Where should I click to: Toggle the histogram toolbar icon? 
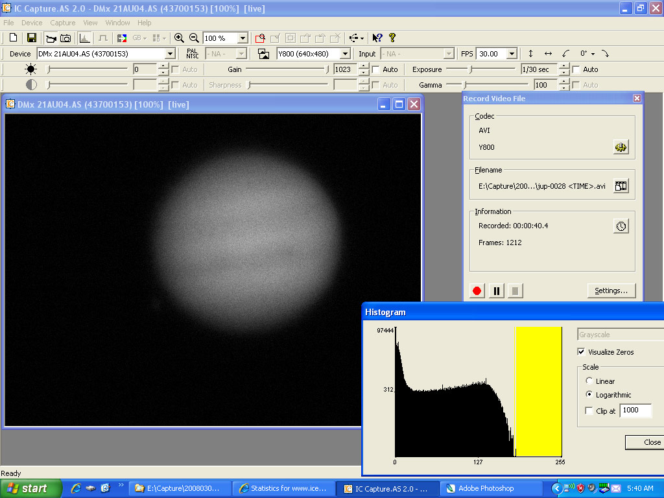(85, 38)
